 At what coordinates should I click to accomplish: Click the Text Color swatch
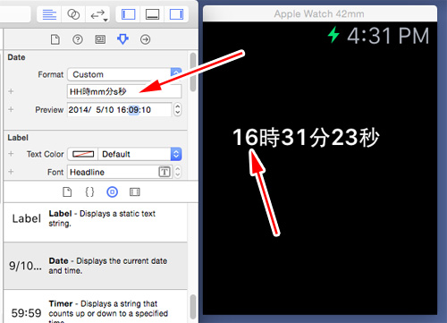[83, 154]
